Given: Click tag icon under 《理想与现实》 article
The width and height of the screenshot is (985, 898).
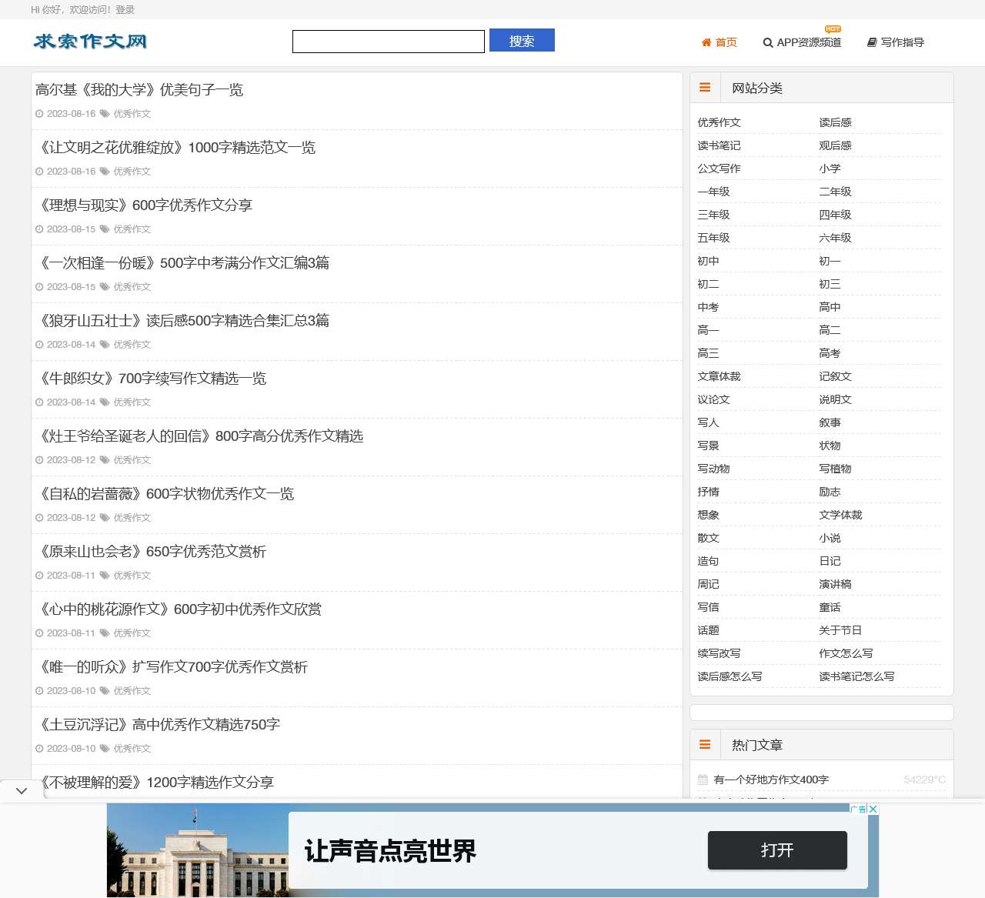Looking at the screenshot, I should [105, 229].
